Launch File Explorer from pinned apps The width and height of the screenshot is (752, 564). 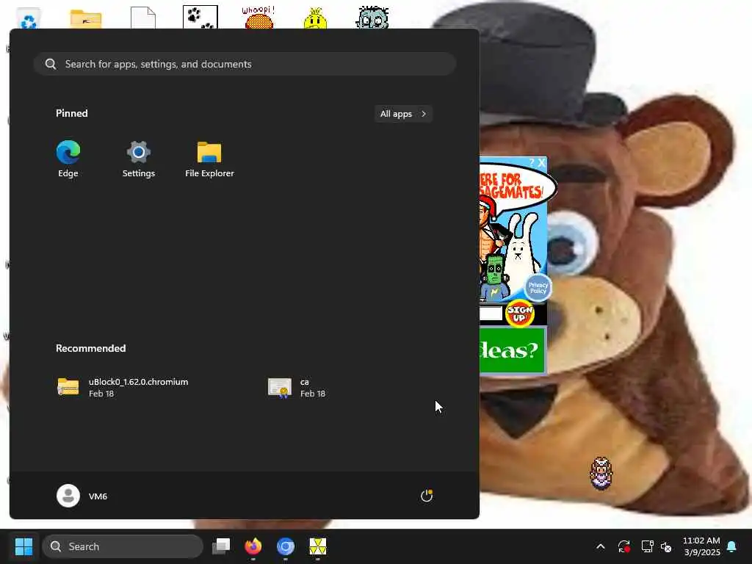click(x=209, y=159)
